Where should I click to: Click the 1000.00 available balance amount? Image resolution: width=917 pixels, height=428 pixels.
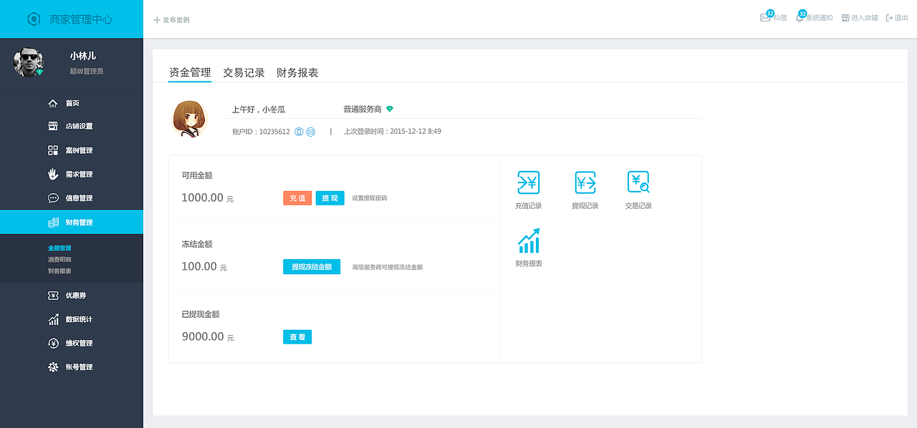tap(203, 198)
